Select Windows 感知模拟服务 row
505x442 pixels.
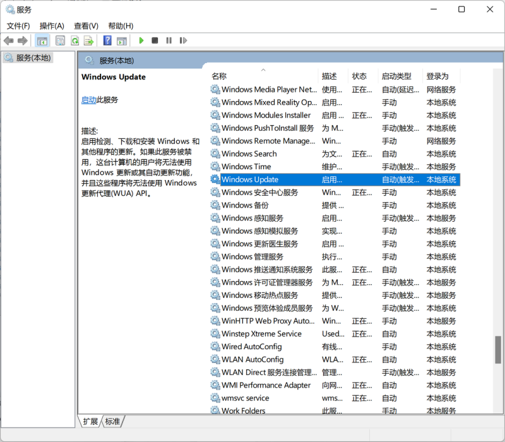click(x=335, y=231)
